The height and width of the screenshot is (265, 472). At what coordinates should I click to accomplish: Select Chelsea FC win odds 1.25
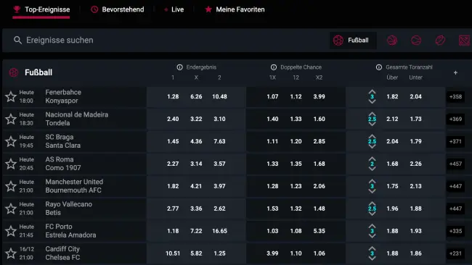tap(219, 253)
